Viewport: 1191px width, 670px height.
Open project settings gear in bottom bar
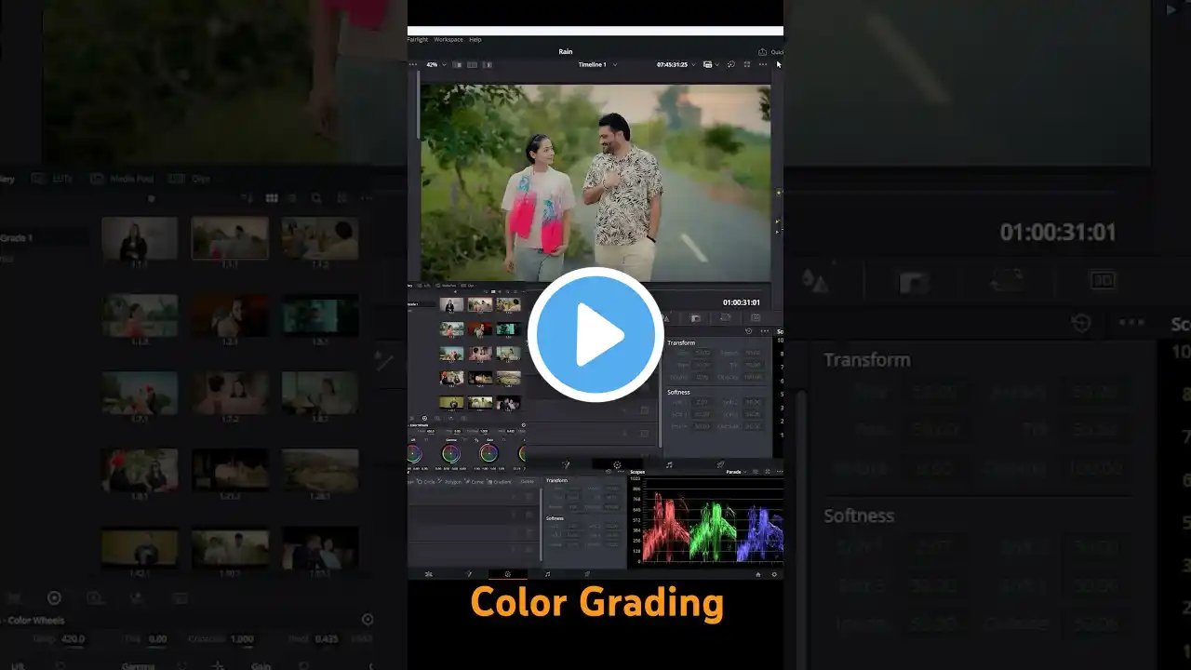coord(774,575)
